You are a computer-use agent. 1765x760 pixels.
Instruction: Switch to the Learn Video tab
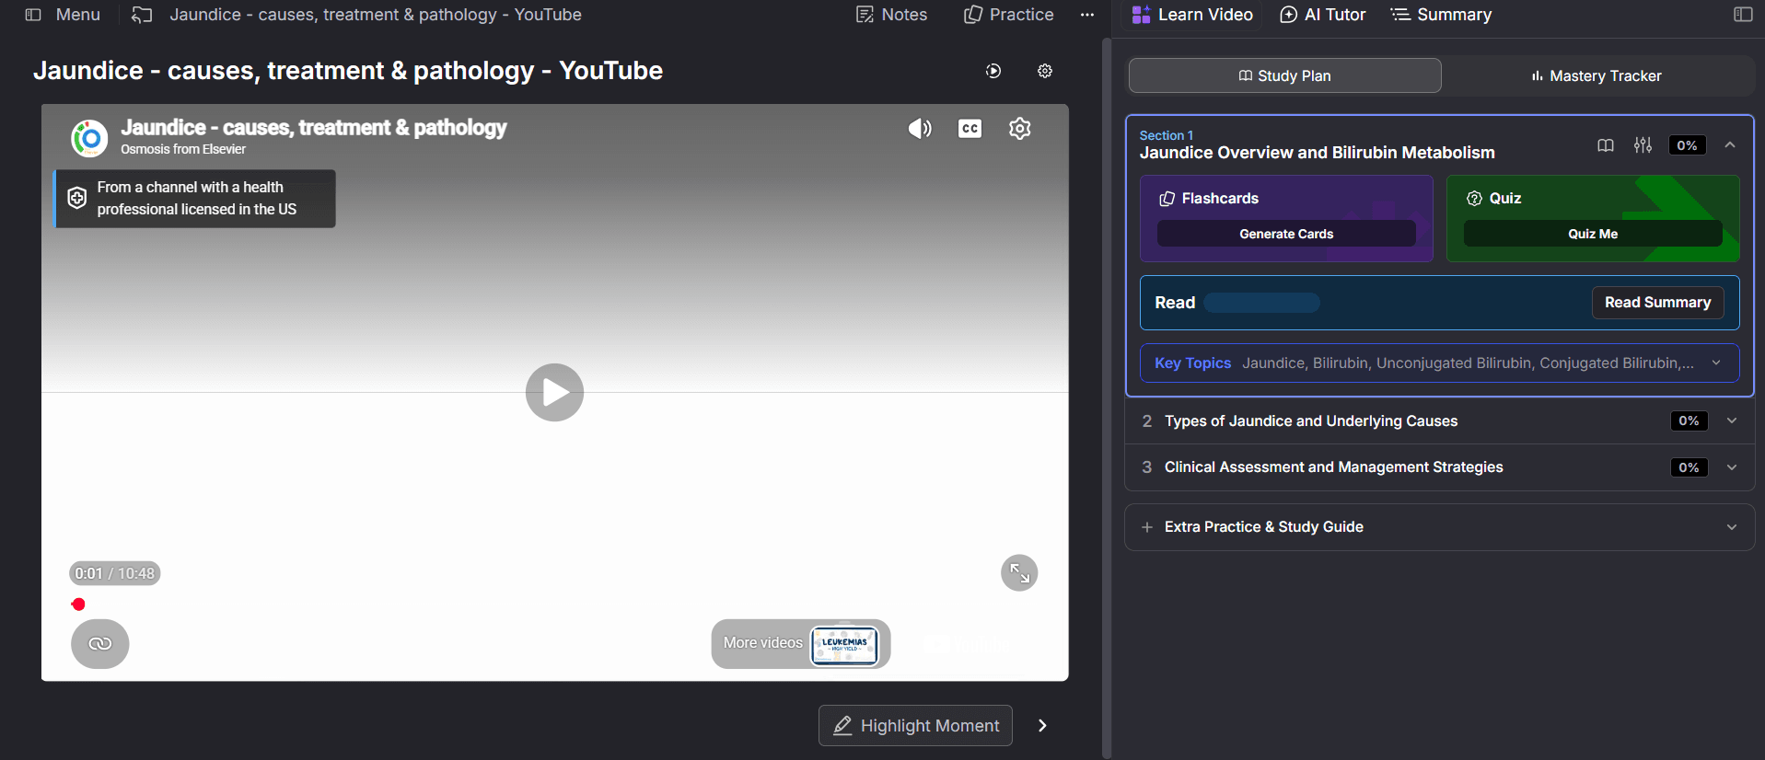point(1192,15)
